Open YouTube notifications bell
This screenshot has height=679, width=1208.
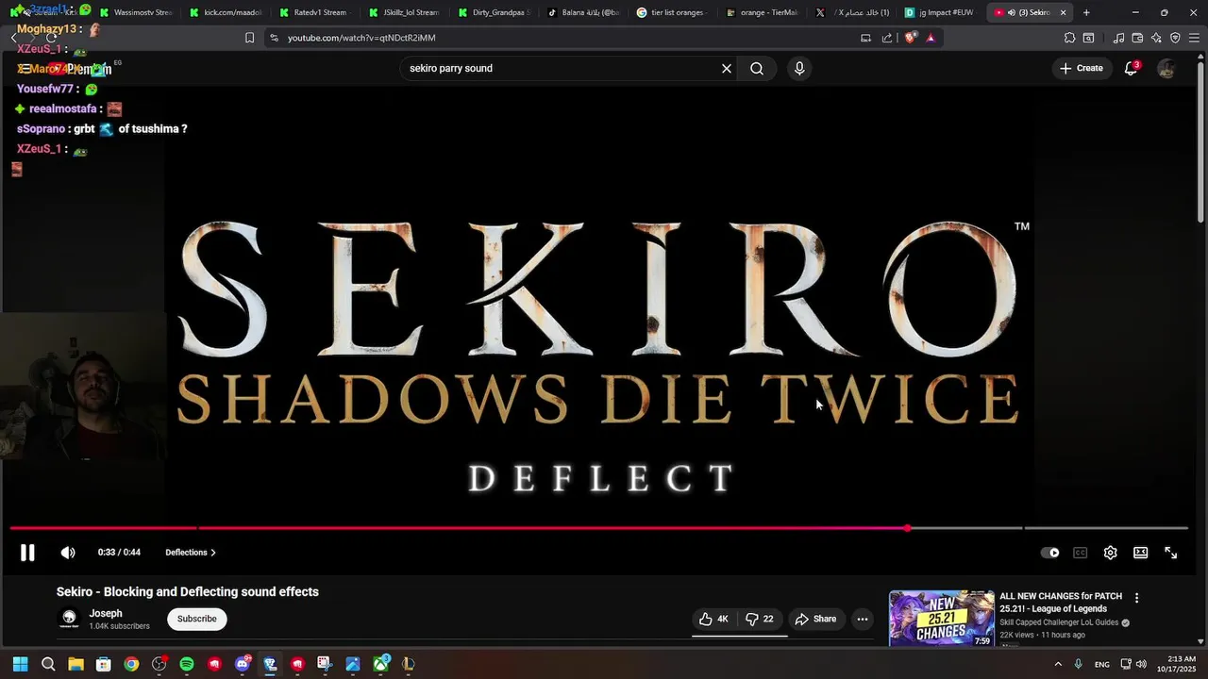1131,68
